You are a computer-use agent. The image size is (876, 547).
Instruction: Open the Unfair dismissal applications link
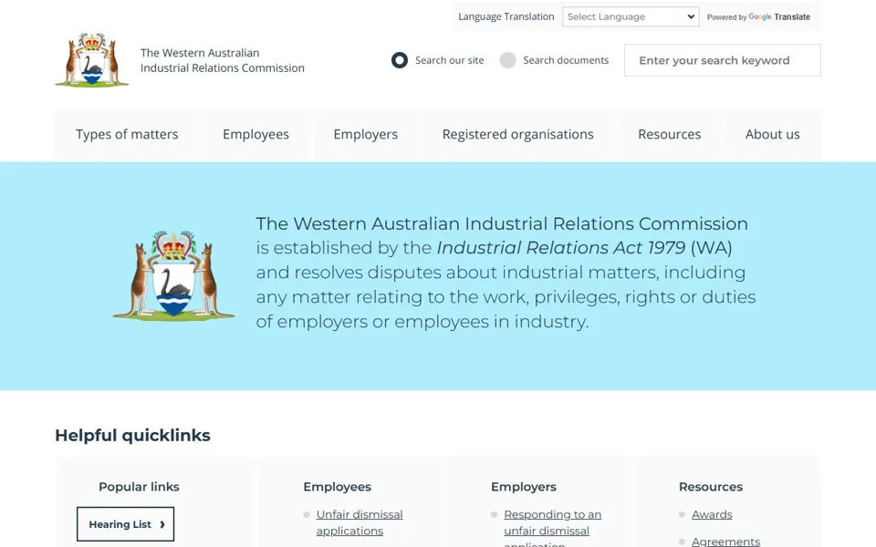(x=360, y=522)
